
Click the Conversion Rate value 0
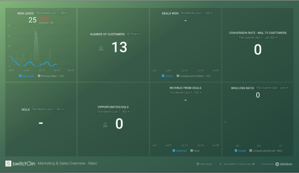click(x=258, y=50)
